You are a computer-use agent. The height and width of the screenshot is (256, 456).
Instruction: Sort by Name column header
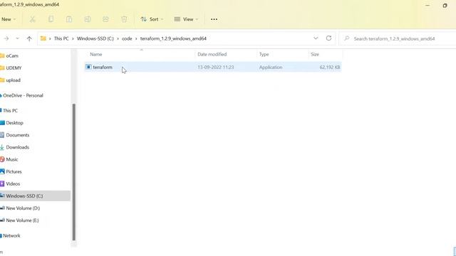(x=96, y=54)
